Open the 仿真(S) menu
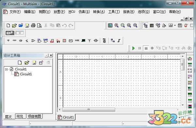The width and height of the screenshot is (196, 128). point(84,12)
